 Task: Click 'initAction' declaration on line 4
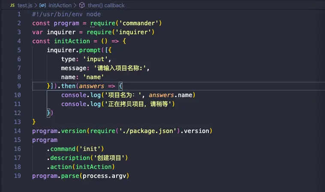72,41
